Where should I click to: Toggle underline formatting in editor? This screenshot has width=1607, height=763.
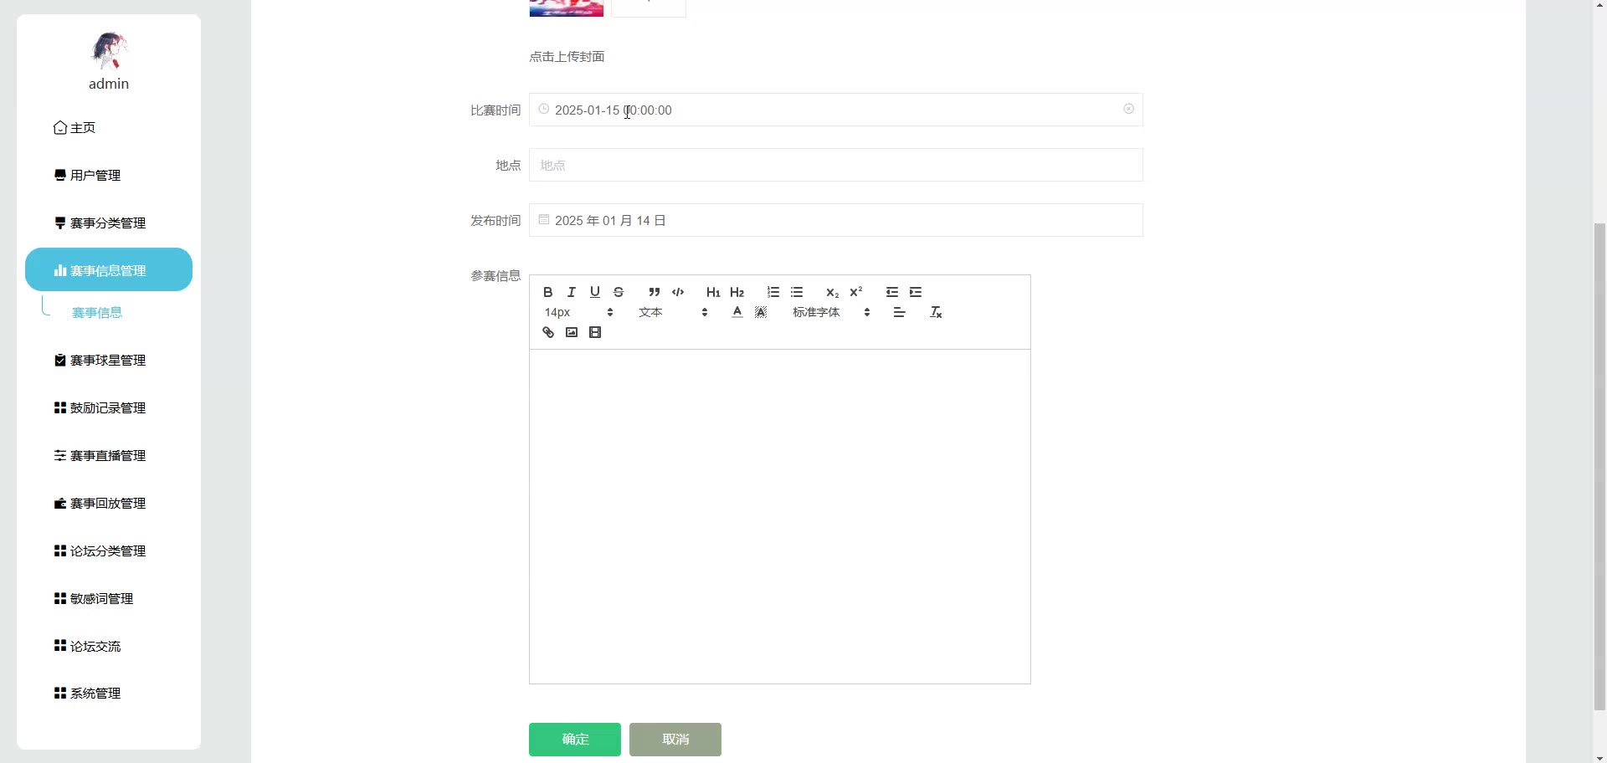tap(595, 292)
